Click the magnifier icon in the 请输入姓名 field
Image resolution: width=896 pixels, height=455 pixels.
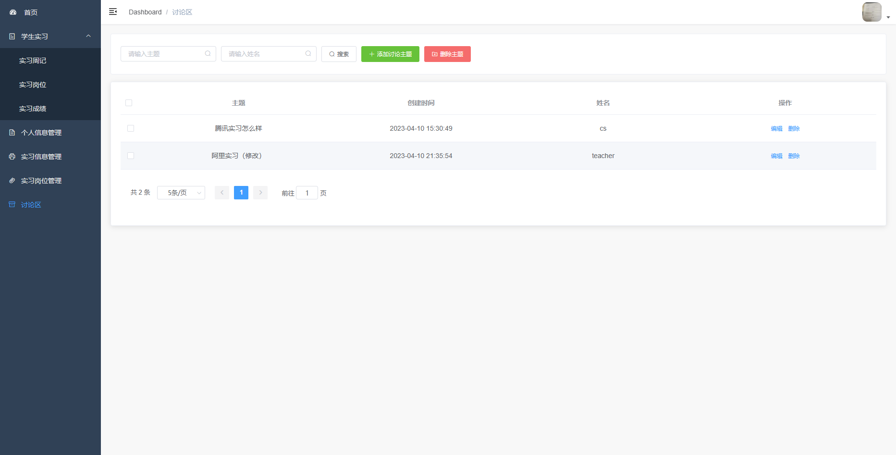308,54
